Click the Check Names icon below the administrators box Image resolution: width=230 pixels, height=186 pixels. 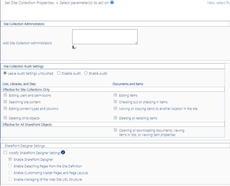tap(74, 47)
